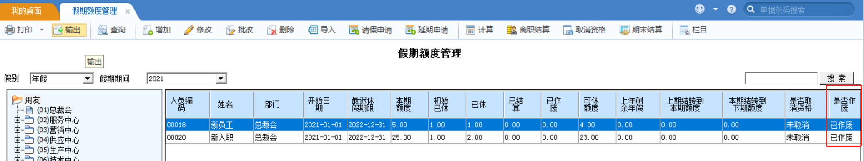Close the 假期额度管理 tab
Viewport: 864px width, 161px height.
pos(128,11)
